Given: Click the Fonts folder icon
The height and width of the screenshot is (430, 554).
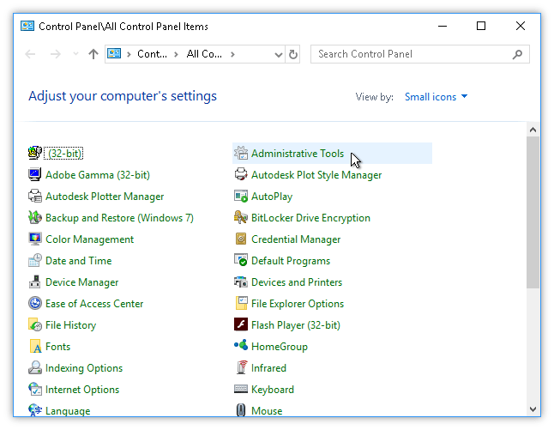Looking at the screenshot, I should 35,347.
